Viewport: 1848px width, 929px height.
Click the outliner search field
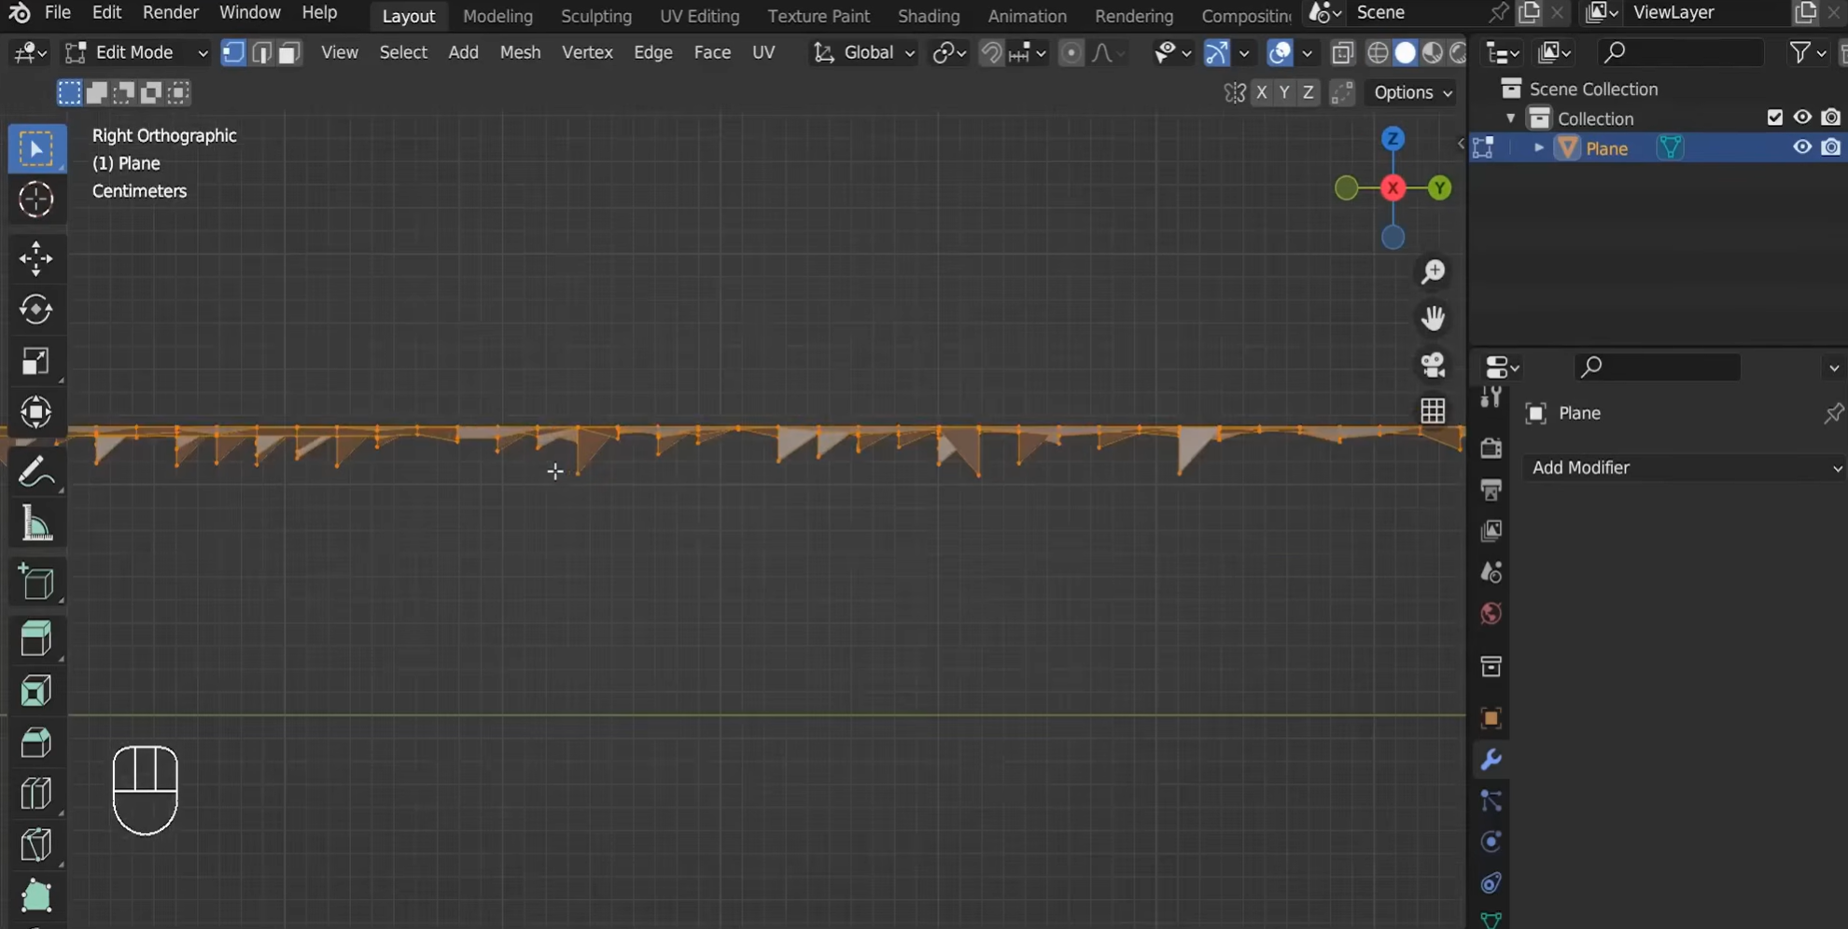point(1680,52)
